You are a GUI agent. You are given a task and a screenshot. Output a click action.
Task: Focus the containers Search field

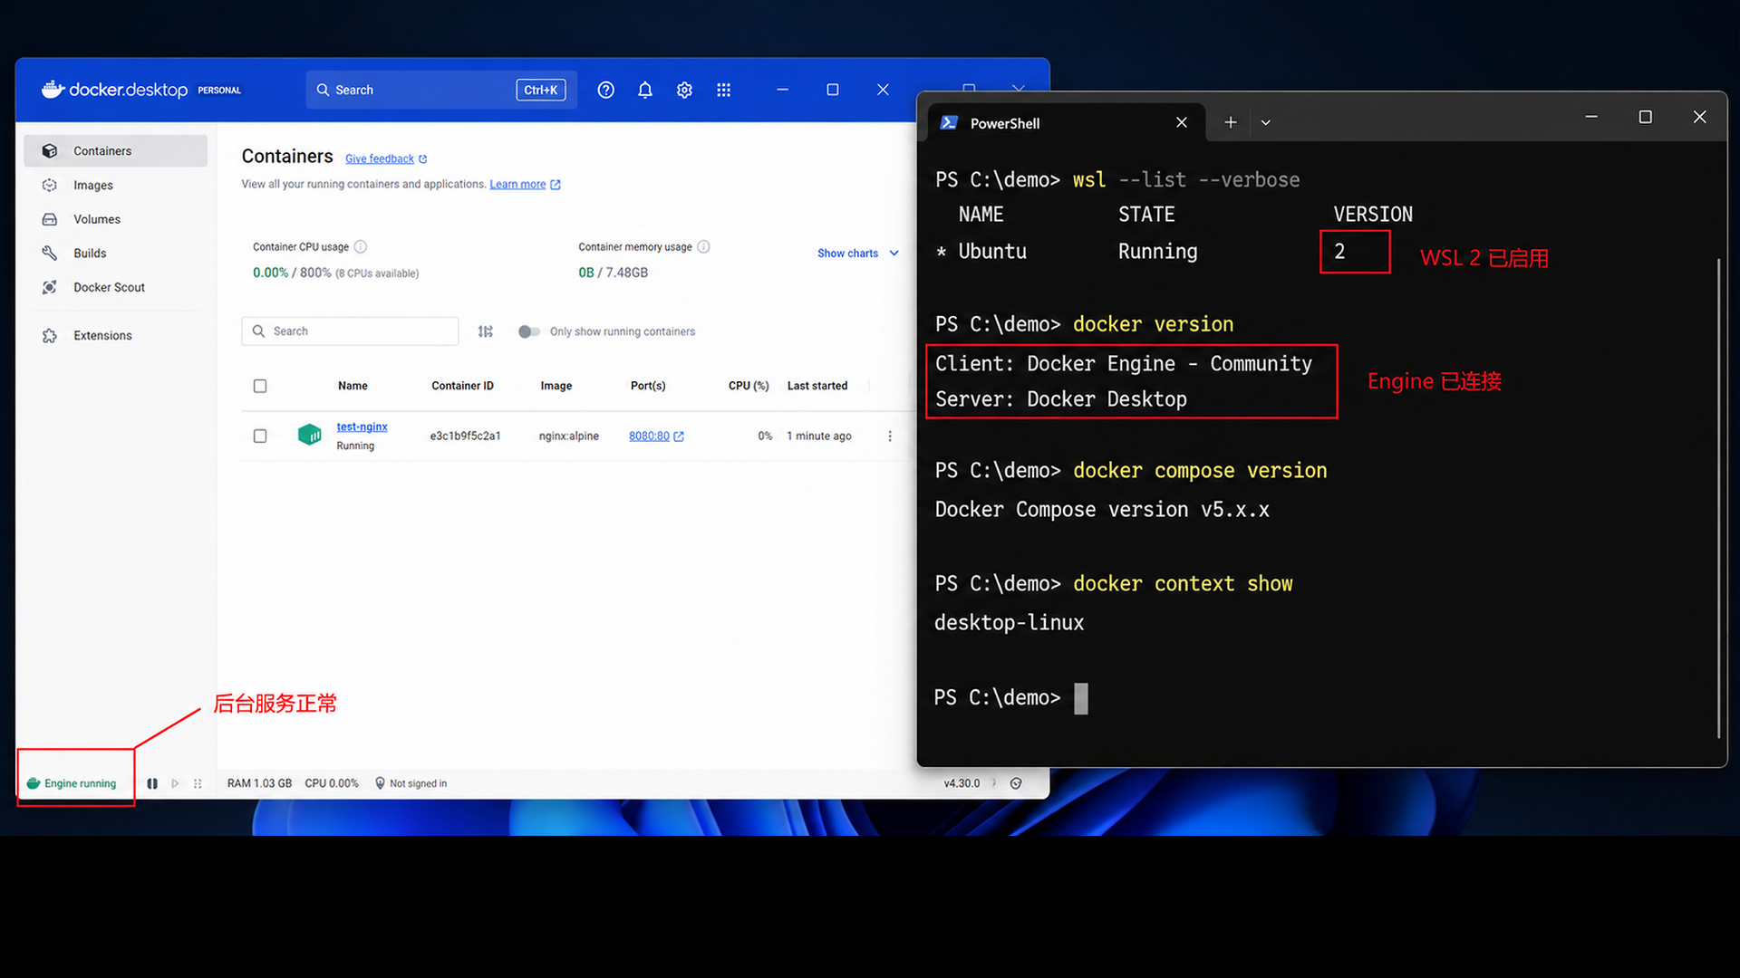(350, 331)
